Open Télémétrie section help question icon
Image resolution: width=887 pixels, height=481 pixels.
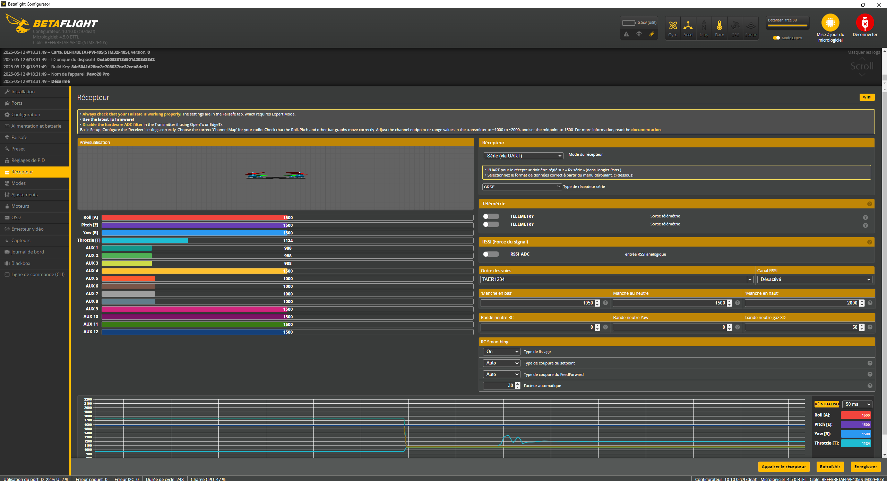(869, 204)
